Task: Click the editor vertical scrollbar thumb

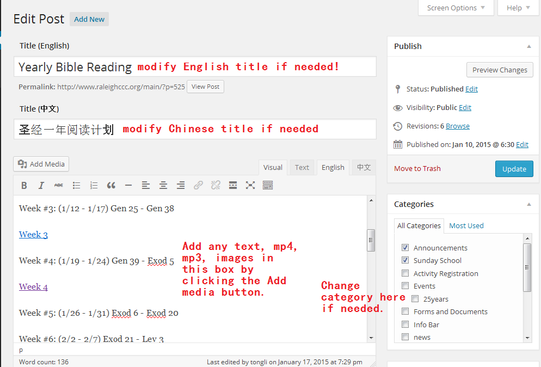Action: (371, 240)
